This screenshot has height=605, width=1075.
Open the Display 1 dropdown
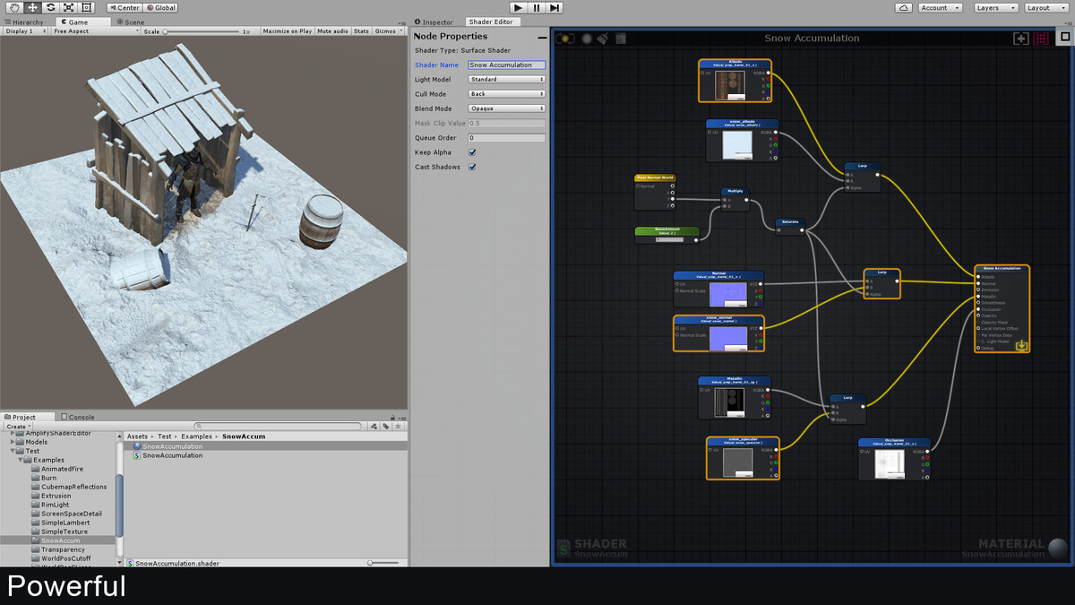25,30
